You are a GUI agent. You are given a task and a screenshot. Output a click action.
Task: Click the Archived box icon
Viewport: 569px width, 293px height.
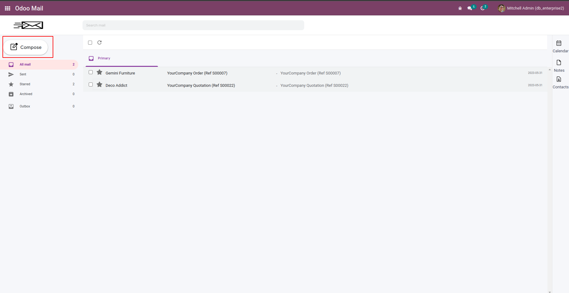pos(11,94)
